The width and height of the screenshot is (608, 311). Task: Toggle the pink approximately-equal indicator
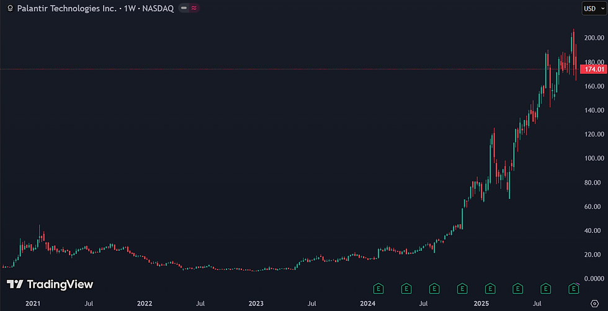tap(194, 8)
